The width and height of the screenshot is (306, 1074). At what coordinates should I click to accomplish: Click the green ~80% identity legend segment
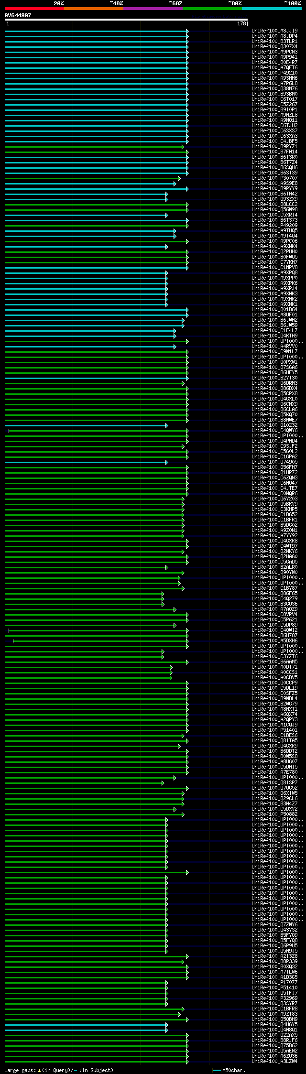(212, 9)
